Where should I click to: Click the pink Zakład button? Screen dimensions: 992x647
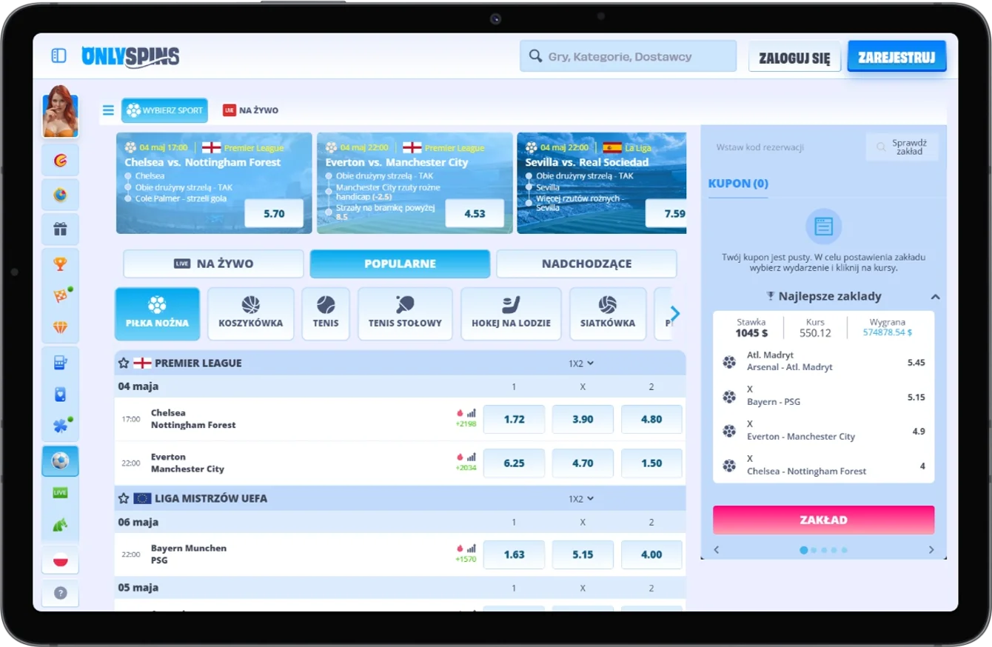coord(824,520)
